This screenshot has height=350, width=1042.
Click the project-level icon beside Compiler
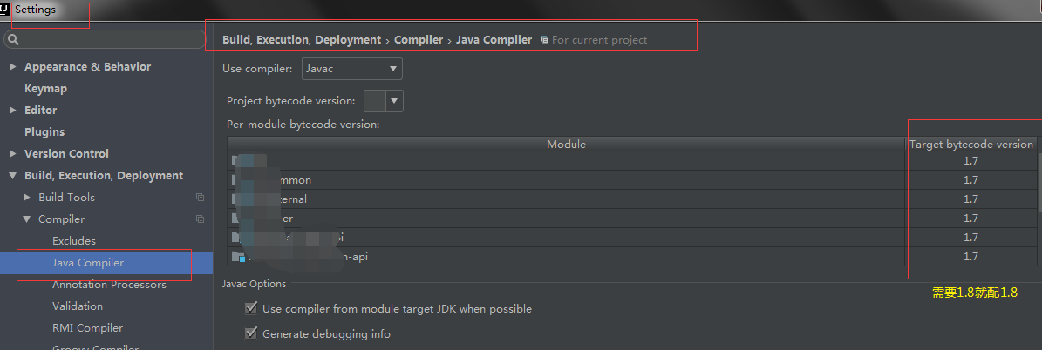click(x=201, y=219)
